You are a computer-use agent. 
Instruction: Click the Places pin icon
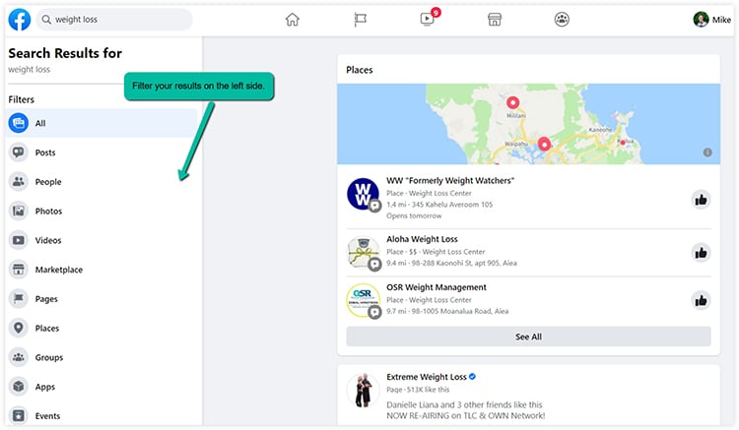19,328
